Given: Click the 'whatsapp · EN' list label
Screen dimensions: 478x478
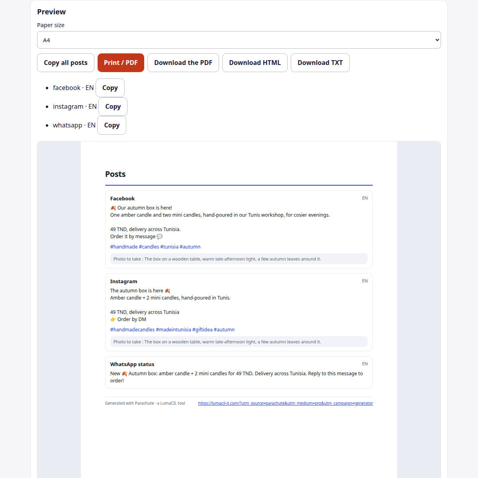Looking at the screenshot, I should pos(74,125).
